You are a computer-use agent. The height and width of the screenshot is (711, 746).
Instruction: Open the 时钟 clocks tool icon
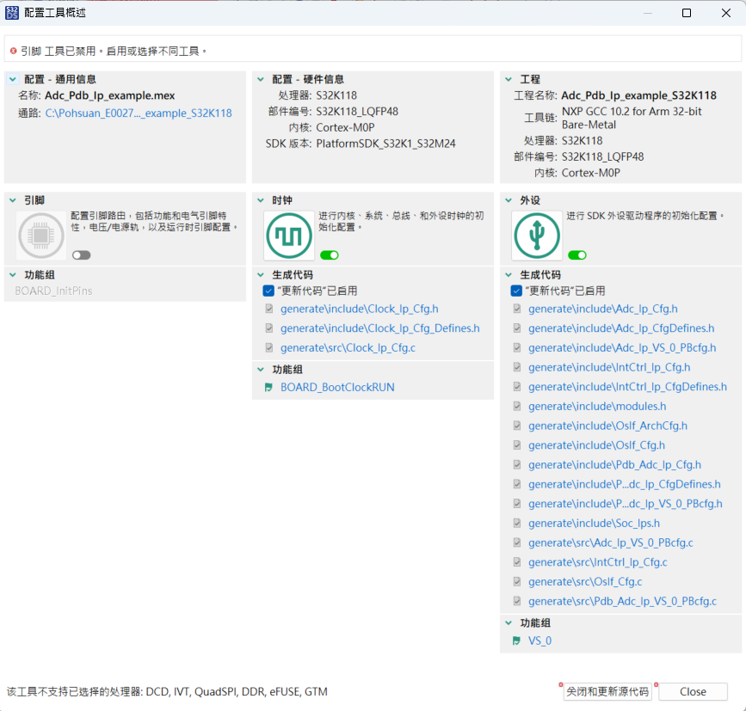(x=288, y=235)
